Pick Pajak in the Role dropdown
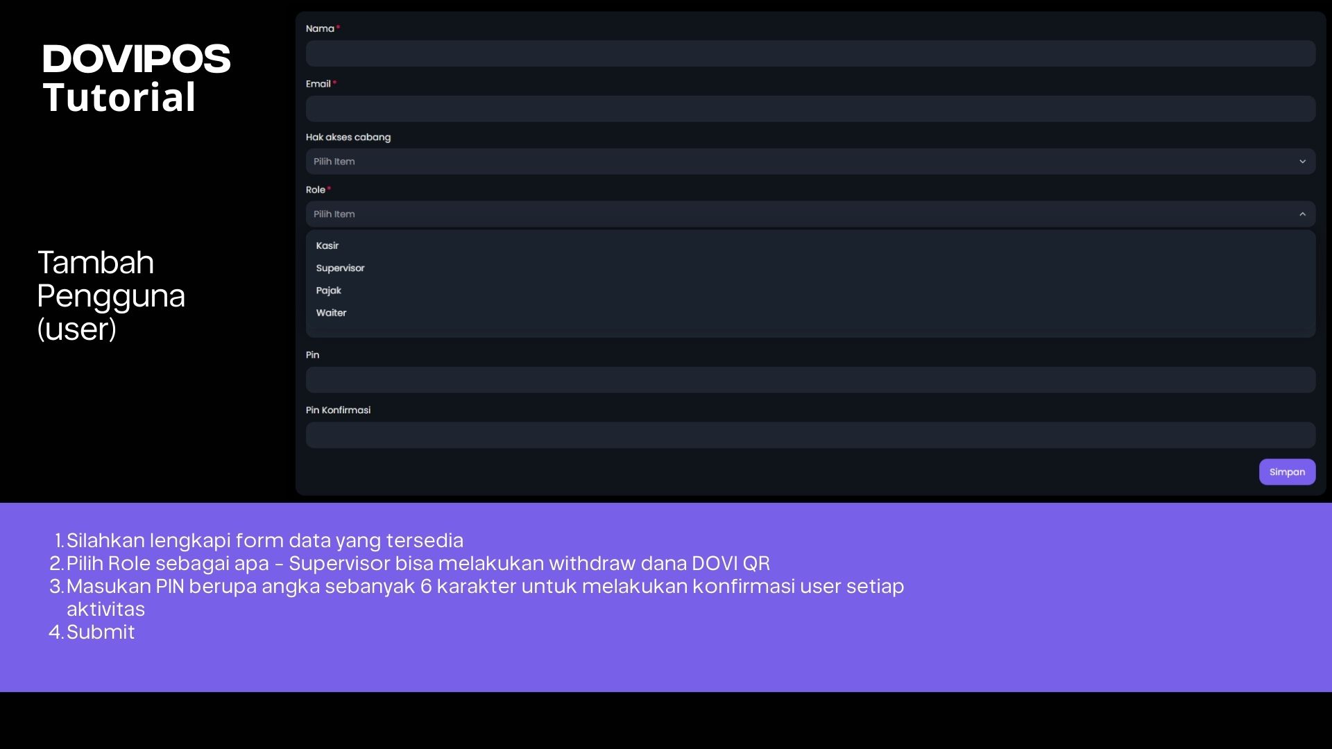Screen dimensions: 1332x749 (329, 291)
